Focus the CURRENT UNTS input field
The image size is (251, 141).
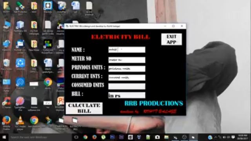127,78
